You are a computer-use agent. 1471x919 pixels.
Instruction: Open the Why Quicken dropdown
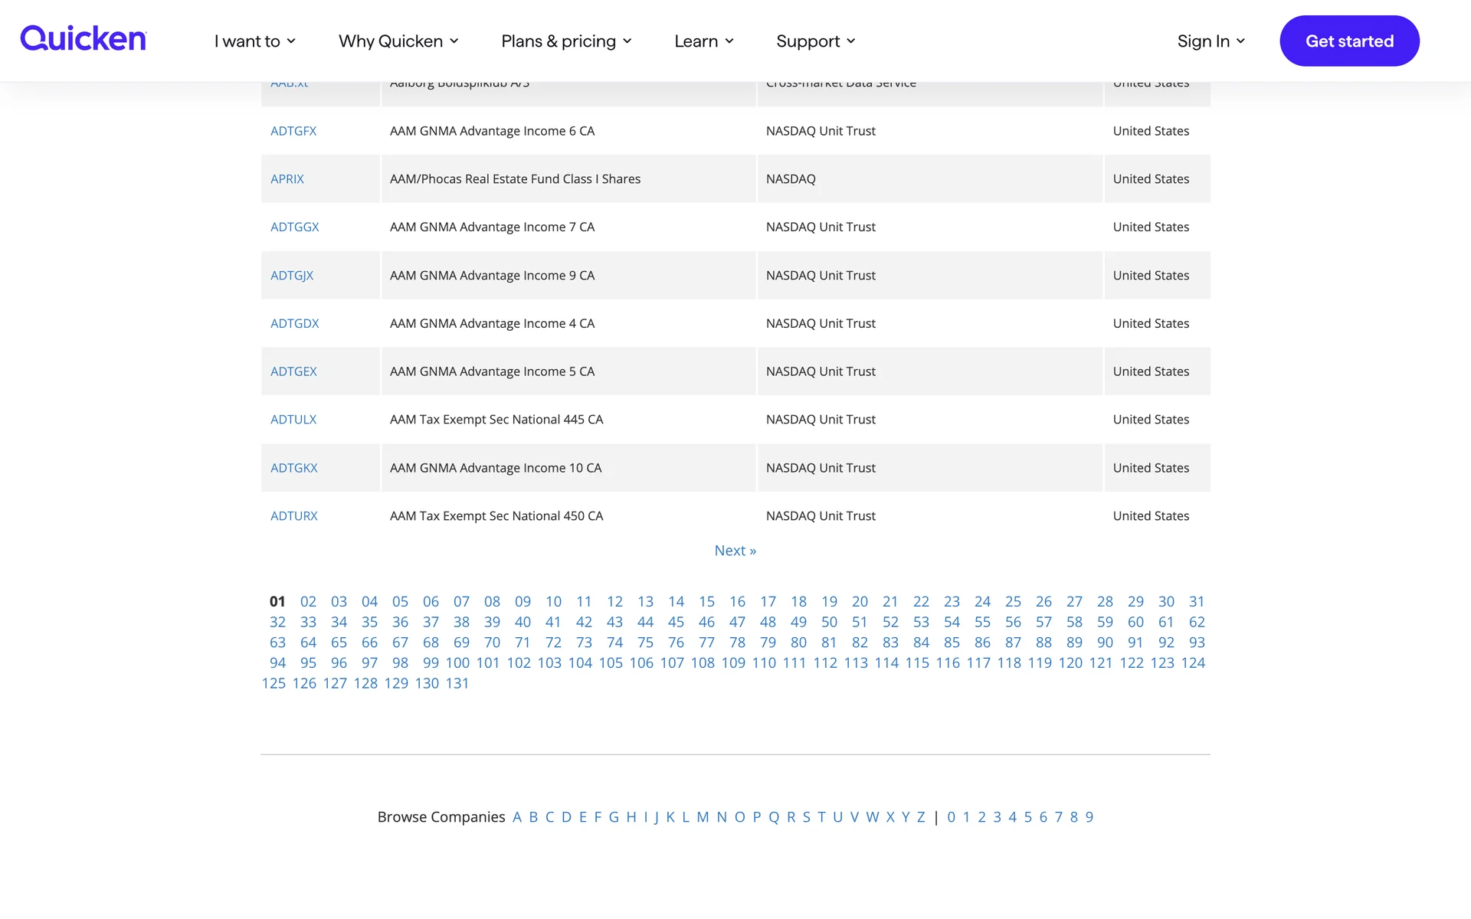point(398,41)
